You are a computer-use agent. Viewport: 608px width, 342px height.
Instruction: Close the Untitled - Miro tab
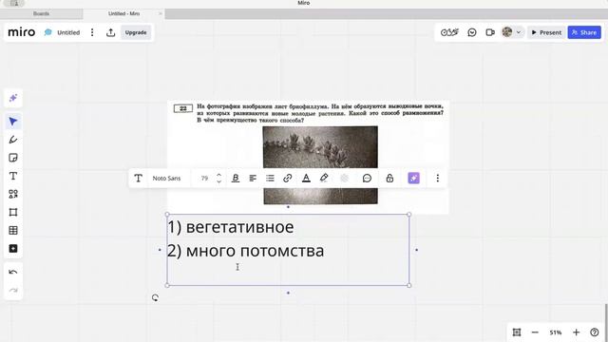[x=161, y=13]
